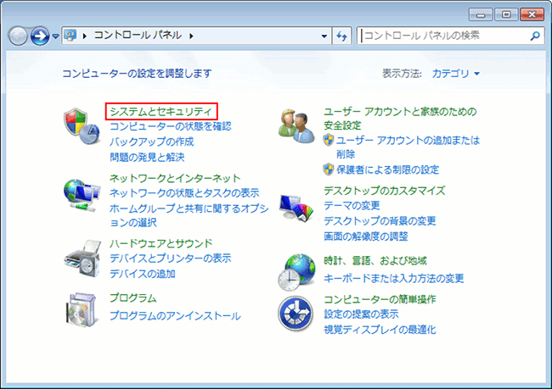Open the 画面の解像度の調整 link
The image size is (552, 389).
click(366, 236)
